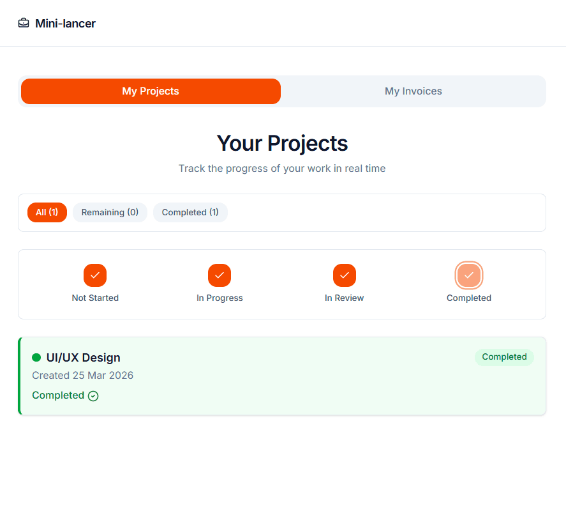Enable the Completed (1) filter

click(190, 212)
